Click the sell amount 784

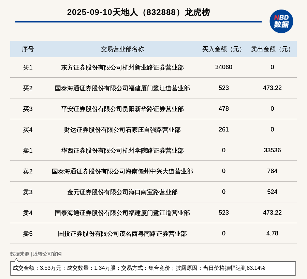coord(272,171)
